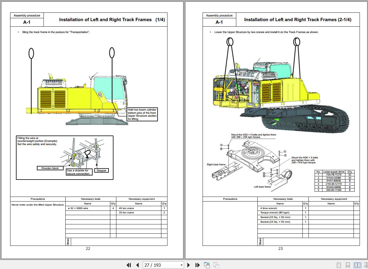Viewport: 368px width, 269px height.
Task: Select the "Sling the track frame" instruction line
Action: (x=56, y=32)
